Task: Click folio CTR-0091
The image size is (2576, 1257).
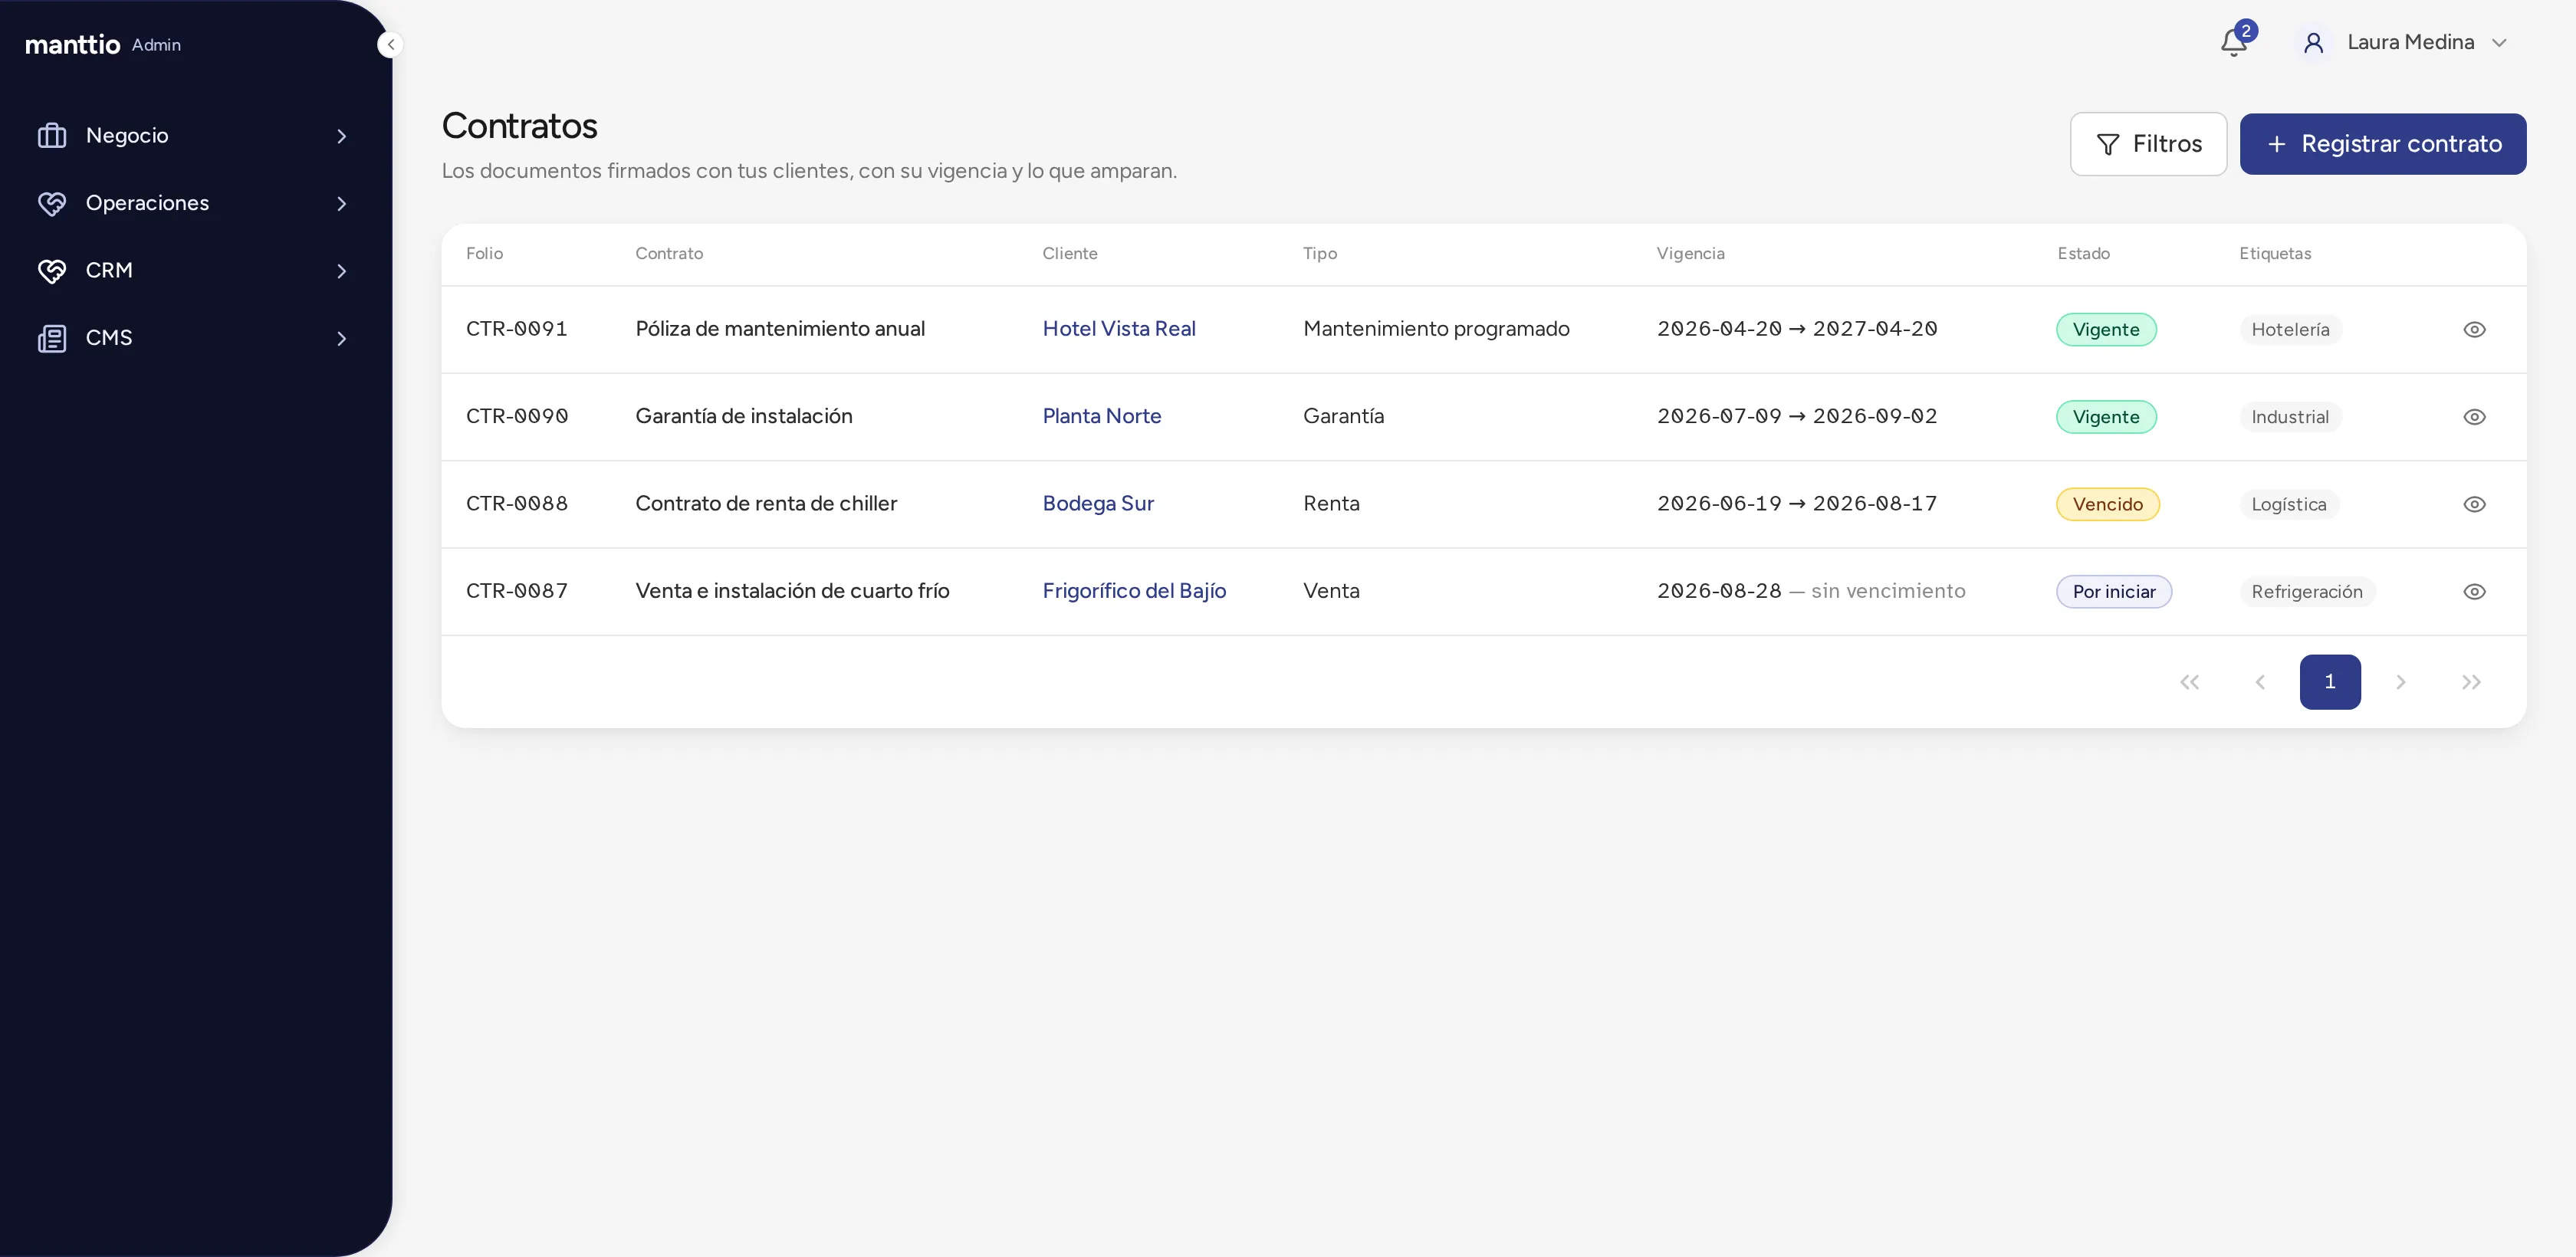Action: click(517, 329)
